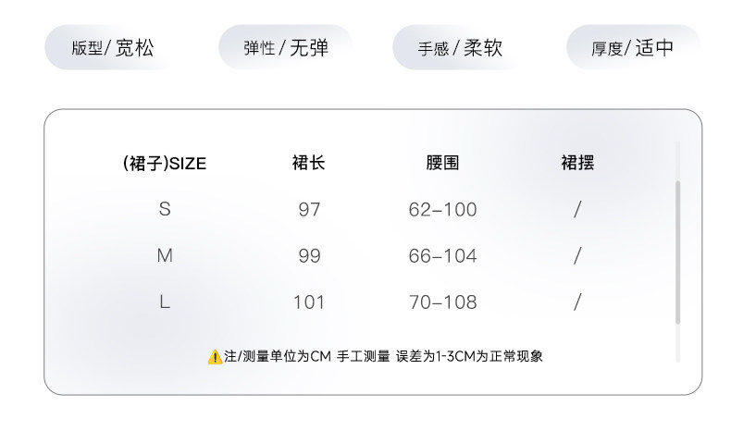Click skirt length value 99
This screenshot has height=431, width=731.
click(309, 256)
